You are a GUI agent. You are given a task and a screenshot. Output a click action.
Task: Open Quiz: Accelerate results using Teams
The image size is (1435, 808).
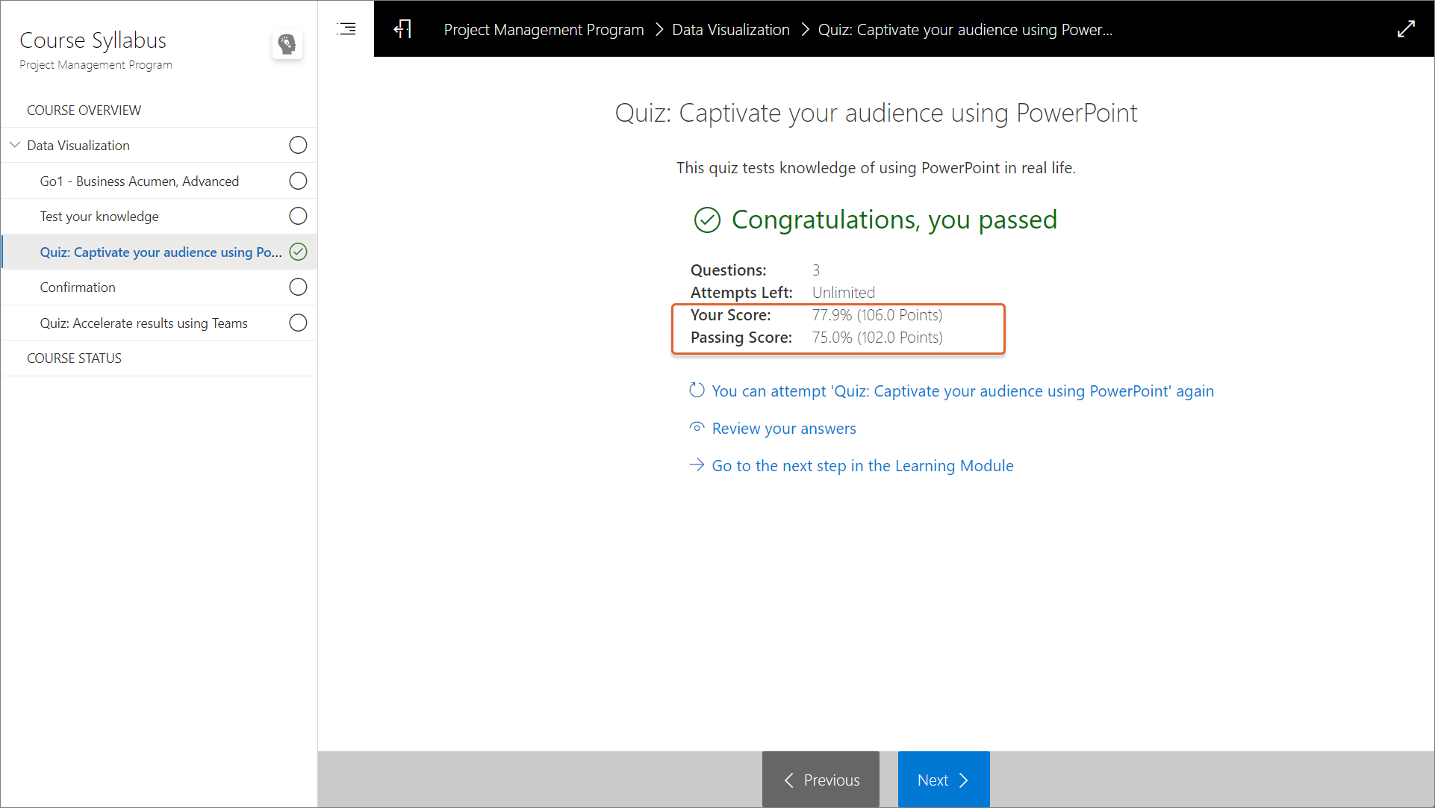coord(143,323)
